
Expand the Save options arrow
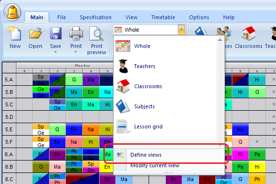coord(56,52)
